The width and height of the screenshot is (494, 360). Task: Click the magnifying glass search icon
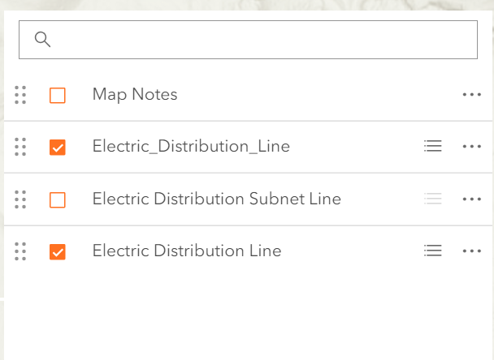[43, 40]
